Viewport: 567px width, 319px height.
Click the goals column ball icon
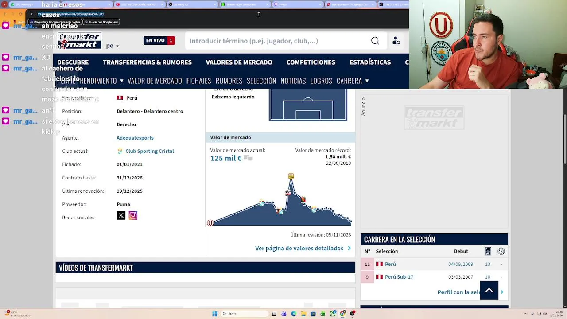coord(501,251)
